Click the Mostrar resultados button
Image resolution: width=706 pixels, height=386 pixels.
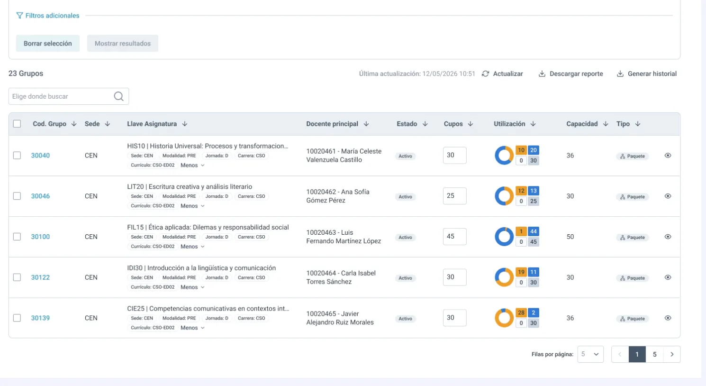point(123,43)
